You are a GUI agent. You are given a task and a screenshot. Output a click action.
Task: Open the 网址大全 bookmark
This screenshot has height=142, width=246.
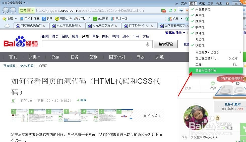63,19
